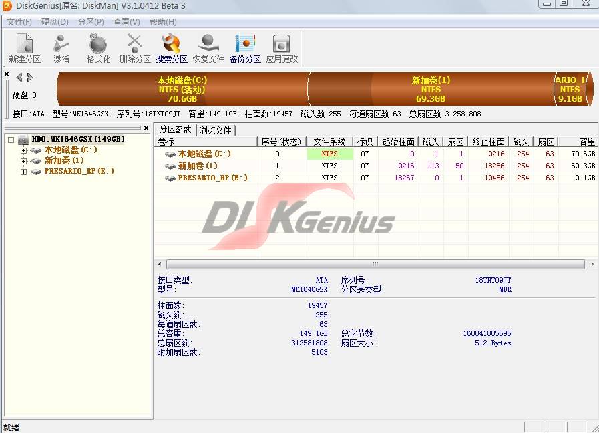Select 新加卷(1) 69.3GB partition on disk map

[x=431, y=89]
